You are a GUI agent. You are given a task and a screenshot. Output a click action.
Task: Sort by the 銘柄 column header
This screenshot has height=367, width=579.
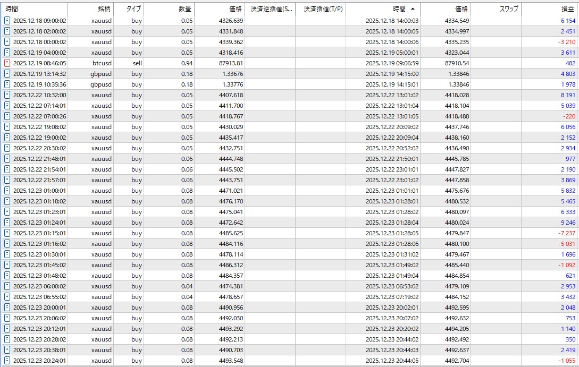(96, 9)
